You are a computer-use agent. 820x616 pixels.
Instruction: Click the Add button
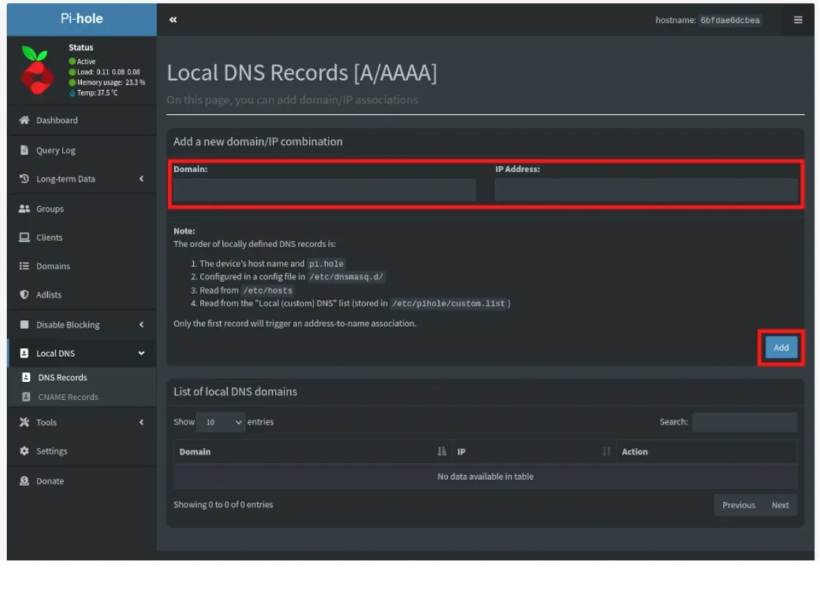(780, 347)
